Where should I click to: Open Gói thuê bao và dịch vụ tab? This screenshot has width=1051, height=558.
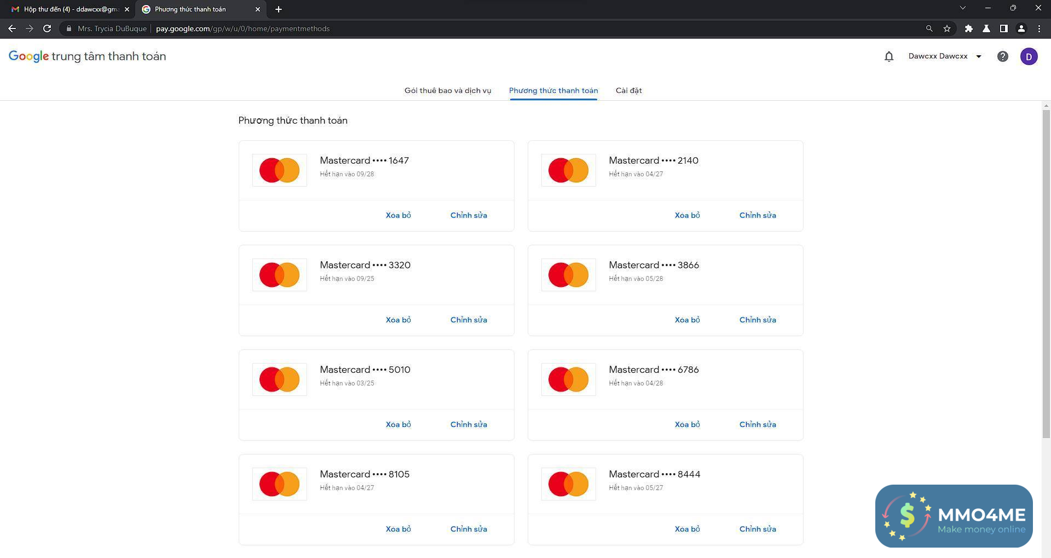tap(448, 90)
